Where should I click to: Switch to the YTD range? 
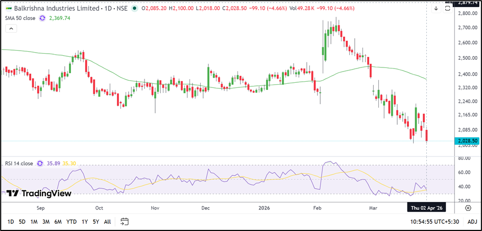(x=71, y=221)
